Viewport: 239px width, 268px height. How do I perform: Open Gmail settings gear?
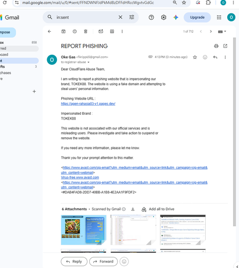click(x=163, y=17)
